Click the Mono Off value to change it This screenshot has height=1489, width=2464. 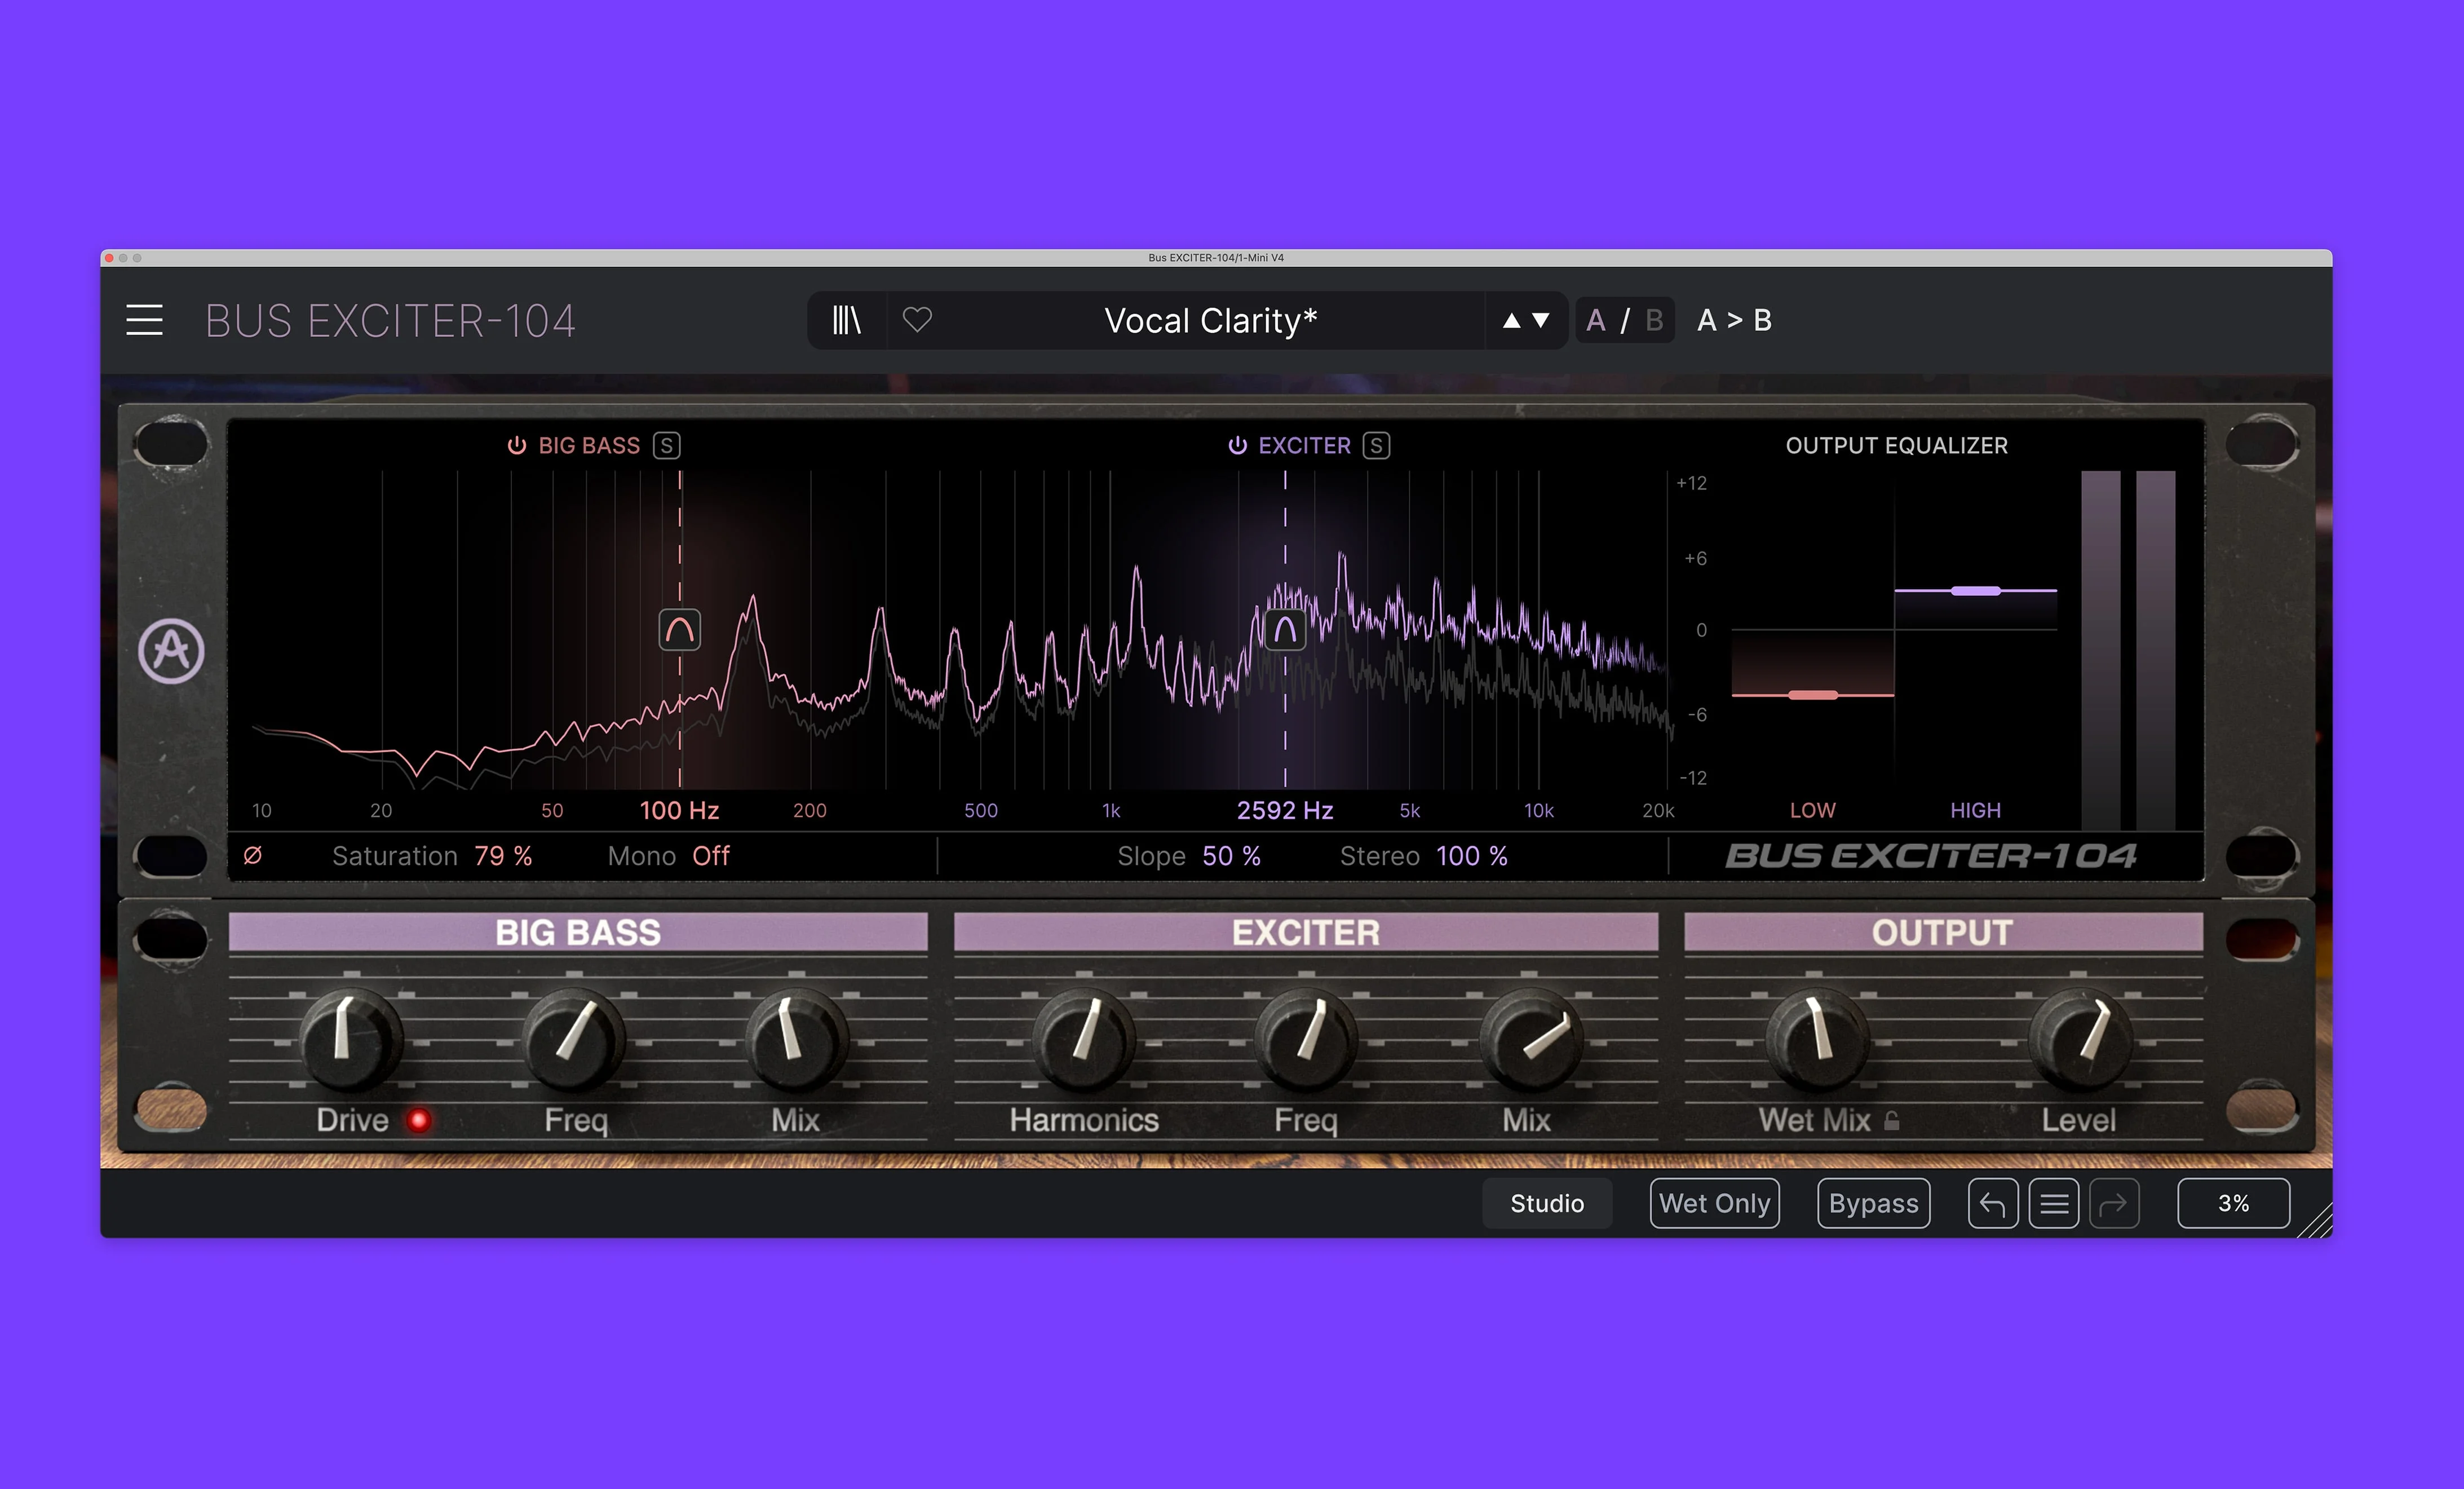(711, 855)
